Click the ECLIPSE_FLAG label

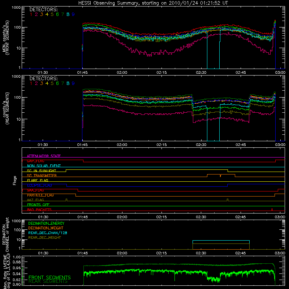(x=39, y=185)
